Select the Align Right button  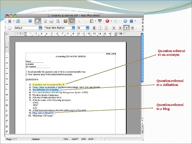tap(126, 28)
